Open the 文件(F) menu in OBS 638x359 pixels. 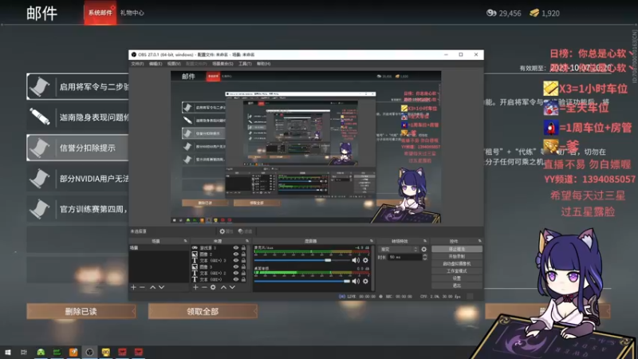click(x=137, y=64)
